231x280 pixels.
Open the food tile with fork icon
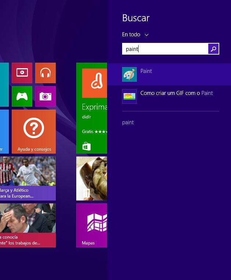tap(92, 178)
